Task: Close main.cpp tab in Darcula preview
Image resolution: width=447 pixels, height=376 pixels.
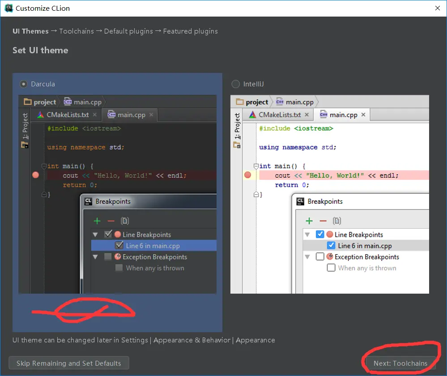Action: [151, 115]
